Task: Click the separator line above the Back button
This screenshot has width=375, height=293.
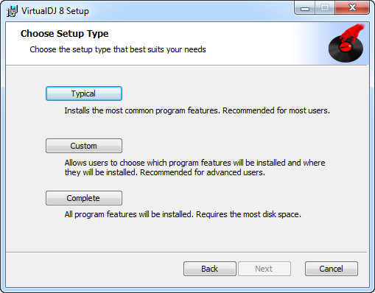Action: (x=186, y=252)
